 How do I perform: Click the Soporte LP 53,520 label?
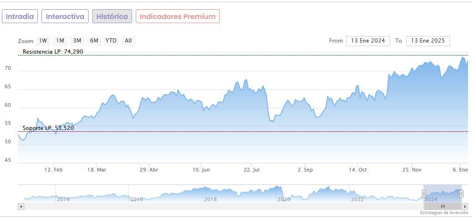click(48, 128)
